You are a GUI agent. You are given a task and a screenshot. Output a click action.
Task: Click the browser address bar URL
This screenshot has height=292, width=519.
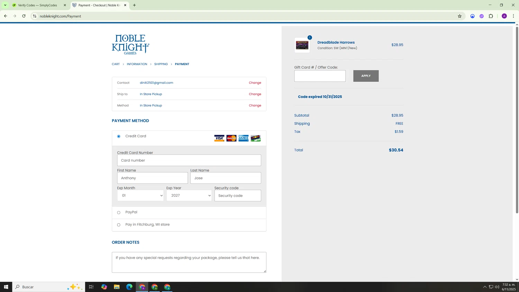pyautogui.click(x=60, y=16)
